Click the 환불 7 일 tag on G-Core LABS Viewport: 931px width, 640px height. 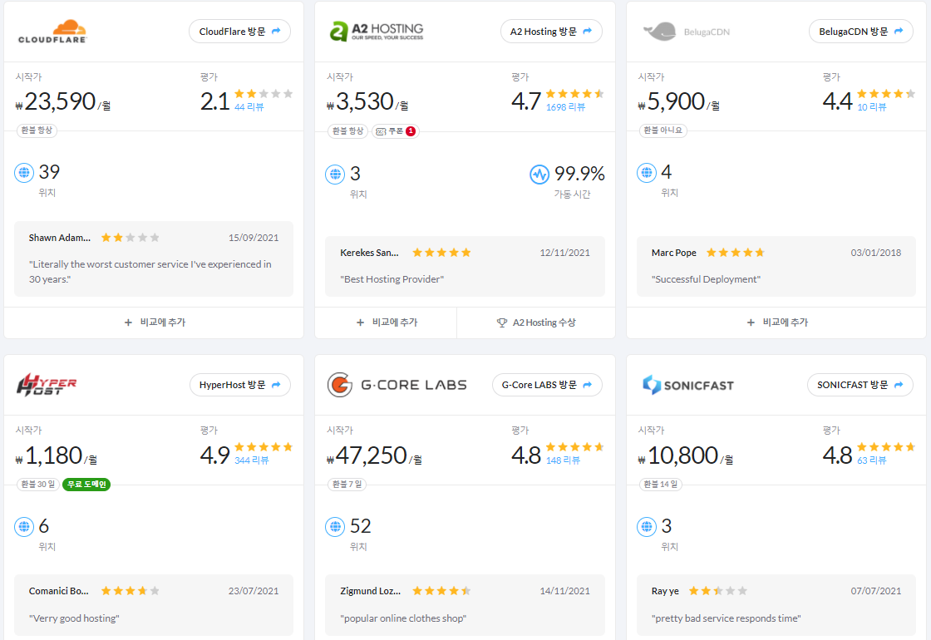tap(347, 485)
